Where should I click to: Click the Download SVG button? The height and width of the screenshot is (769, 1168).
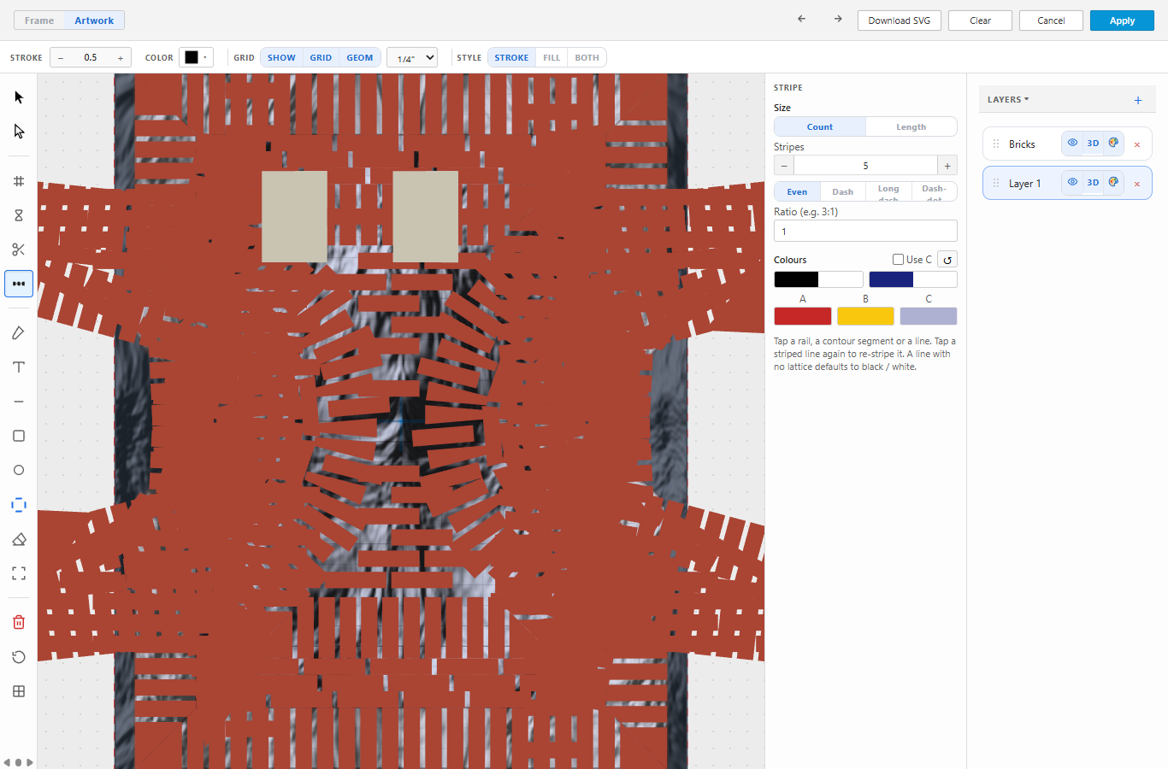[900, 21]
